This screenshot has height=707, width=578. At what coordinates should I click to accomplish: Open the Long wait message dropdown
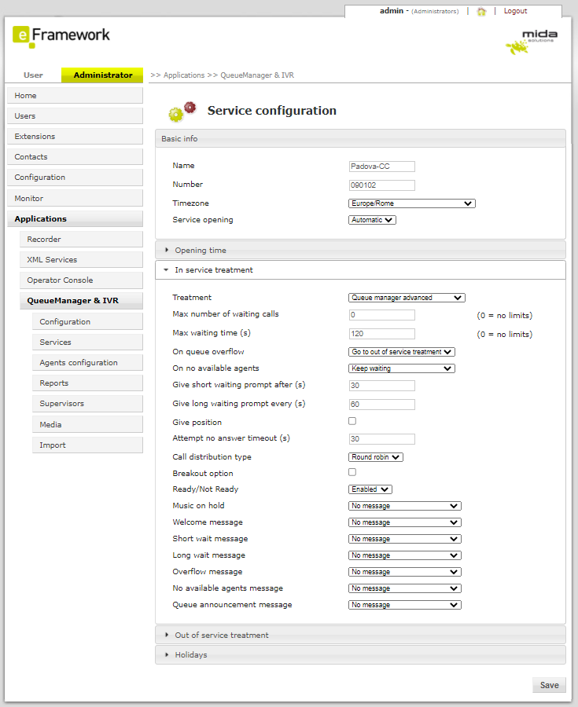[405, 555]
